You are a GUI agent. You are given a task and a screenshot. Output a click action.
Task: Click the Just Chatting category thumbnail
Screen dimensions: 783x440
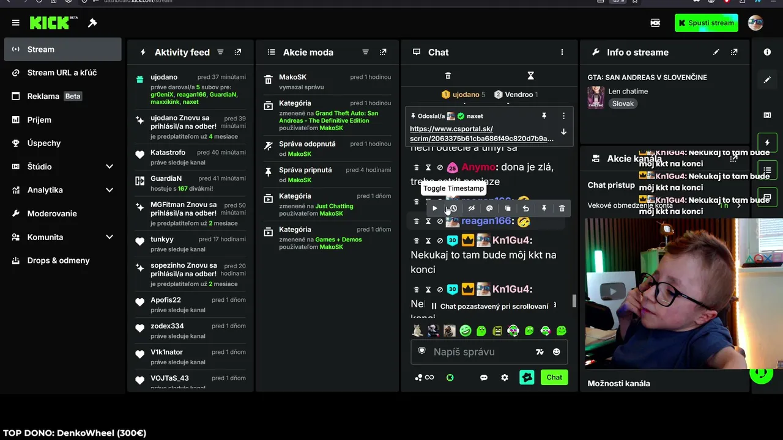click(x=596, y=98)
